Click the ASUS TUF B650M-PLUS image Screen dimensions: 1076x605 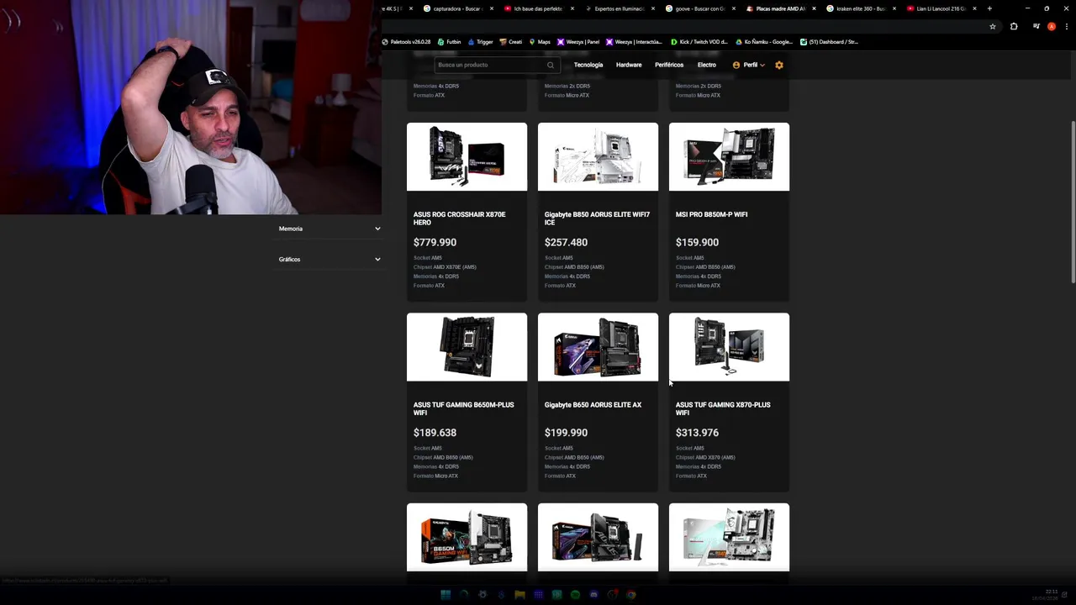click(467, 347)
